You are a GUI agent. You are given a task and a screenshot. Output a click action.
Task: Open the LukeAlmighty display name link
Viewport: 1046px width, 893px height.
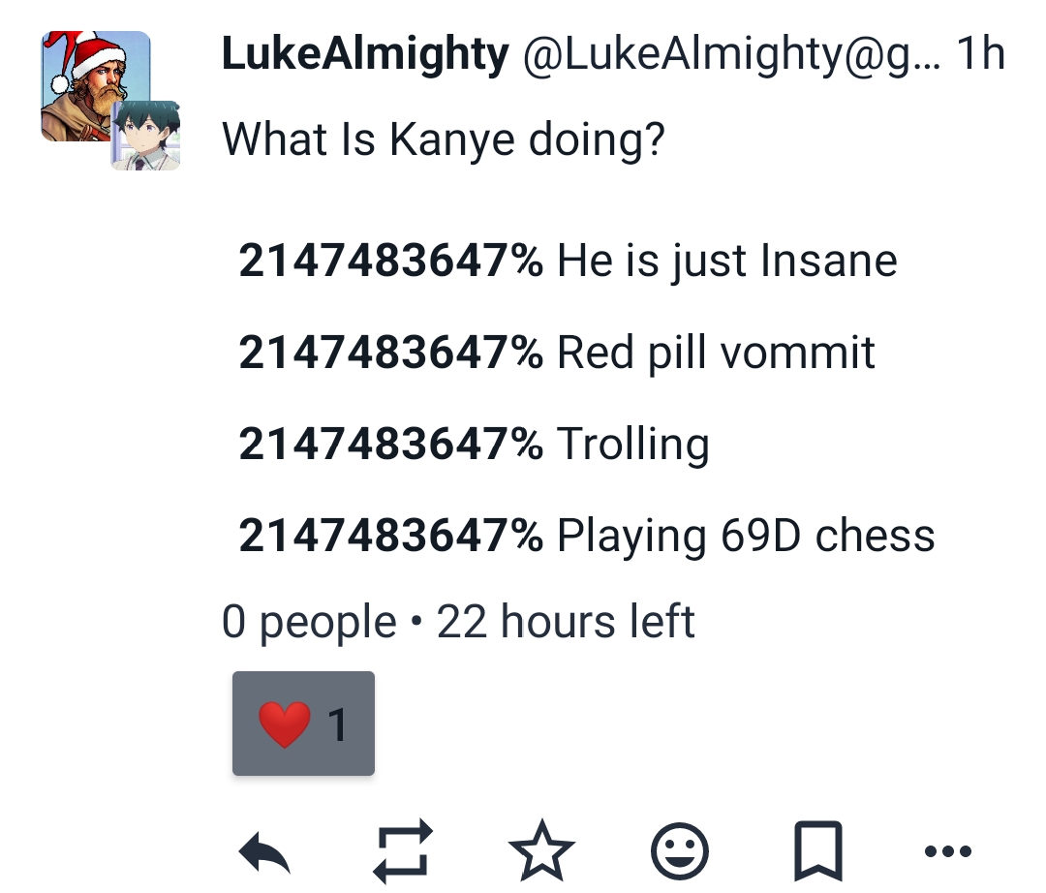click(x=365, y=55)
